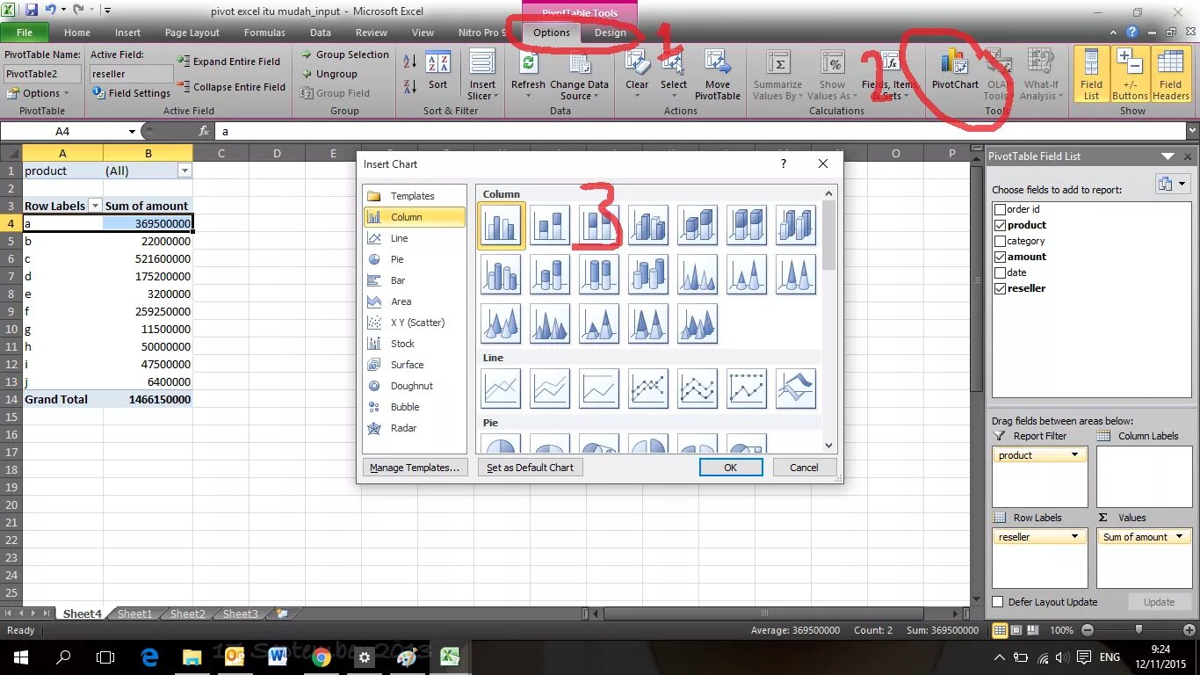Open Help in Insert Chart dialog
This screenshot has width=1200, height=675.
pyautogui.click(x=783, y=163)
